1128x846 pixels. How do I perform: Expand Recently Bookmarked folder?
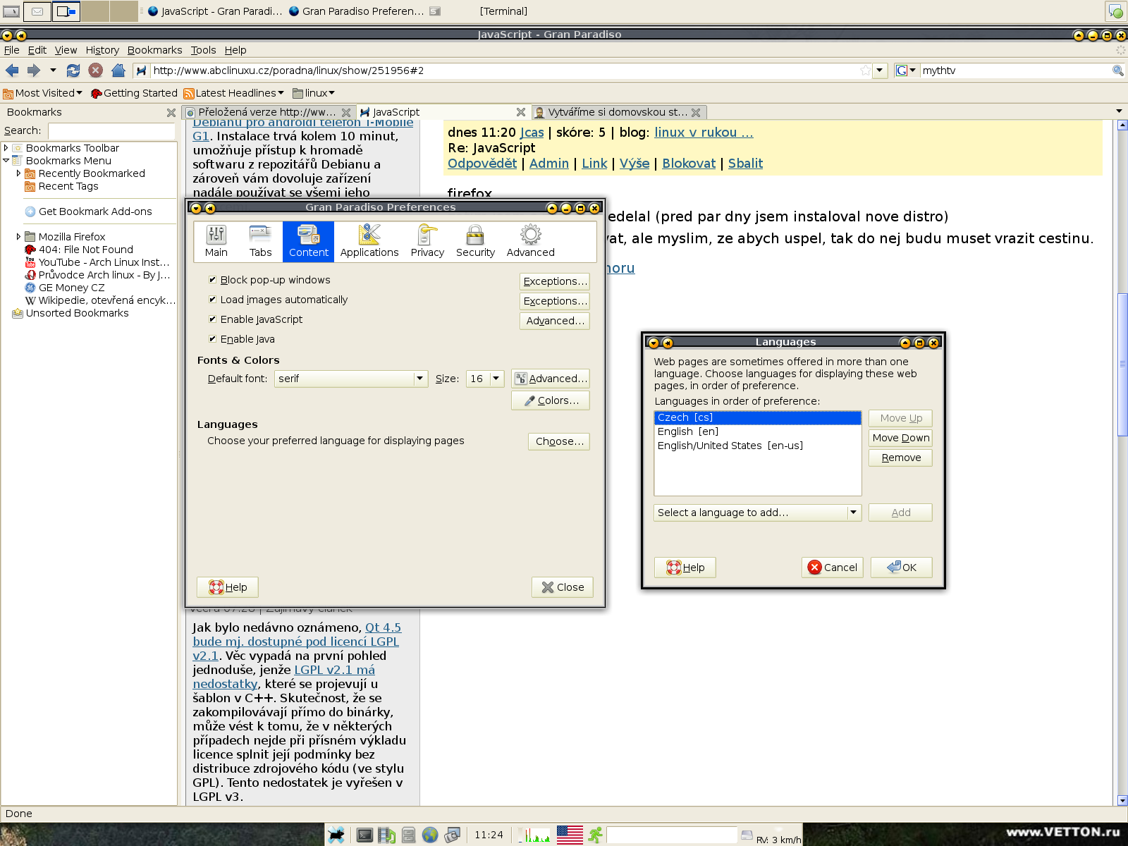click(x=18, y=173)
